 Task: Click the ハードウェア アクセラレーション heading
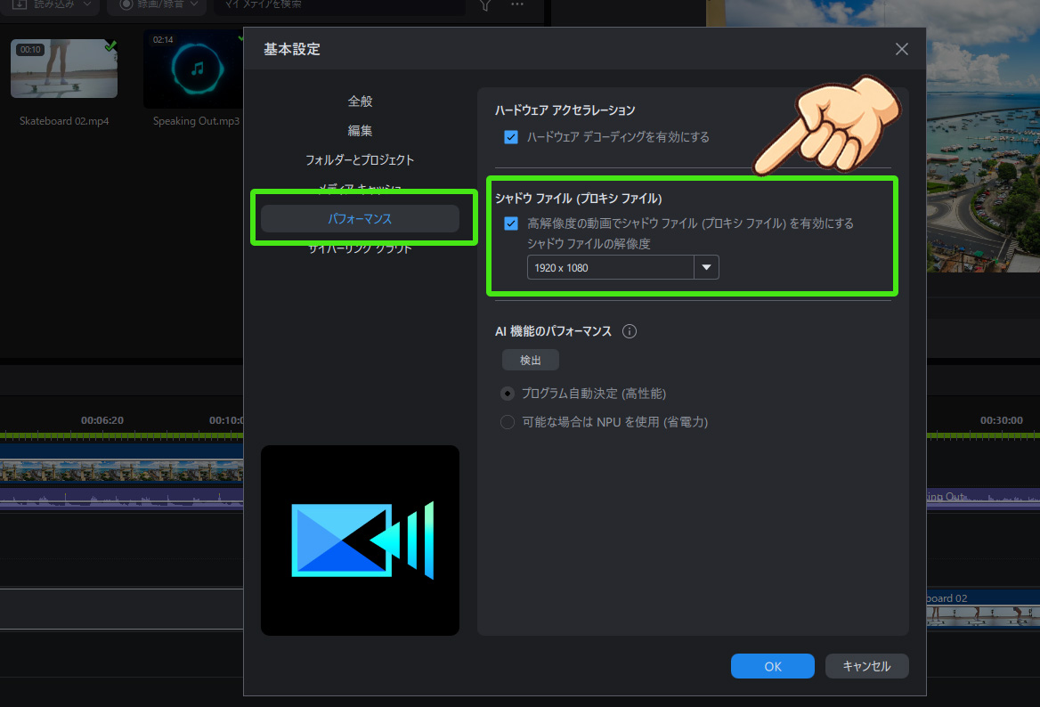565,110
